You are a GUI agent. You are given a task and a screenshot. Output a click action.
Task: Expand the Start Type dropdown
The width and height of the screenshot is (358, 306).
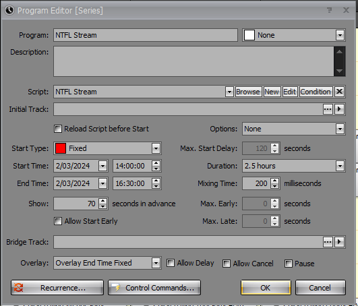pyautogui.click(x=156, y=148)
